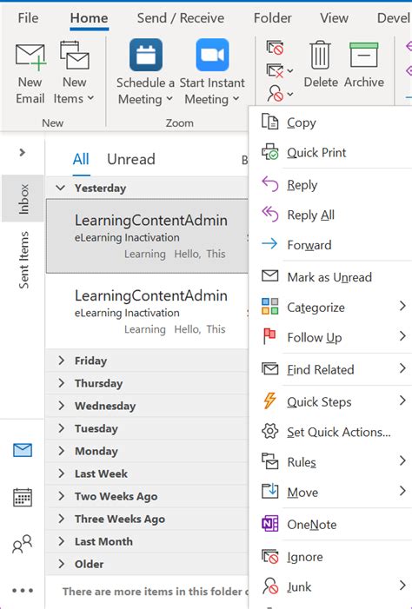Click the New Email icon
This screenshot has width=412, height=609.
click(x=30, y=56)
